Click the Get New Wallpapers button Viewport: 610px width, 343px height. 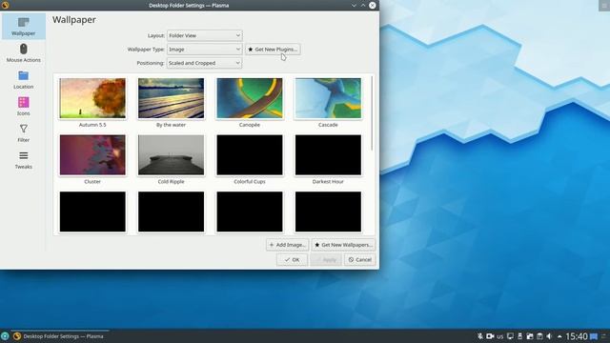coord(343,245)
